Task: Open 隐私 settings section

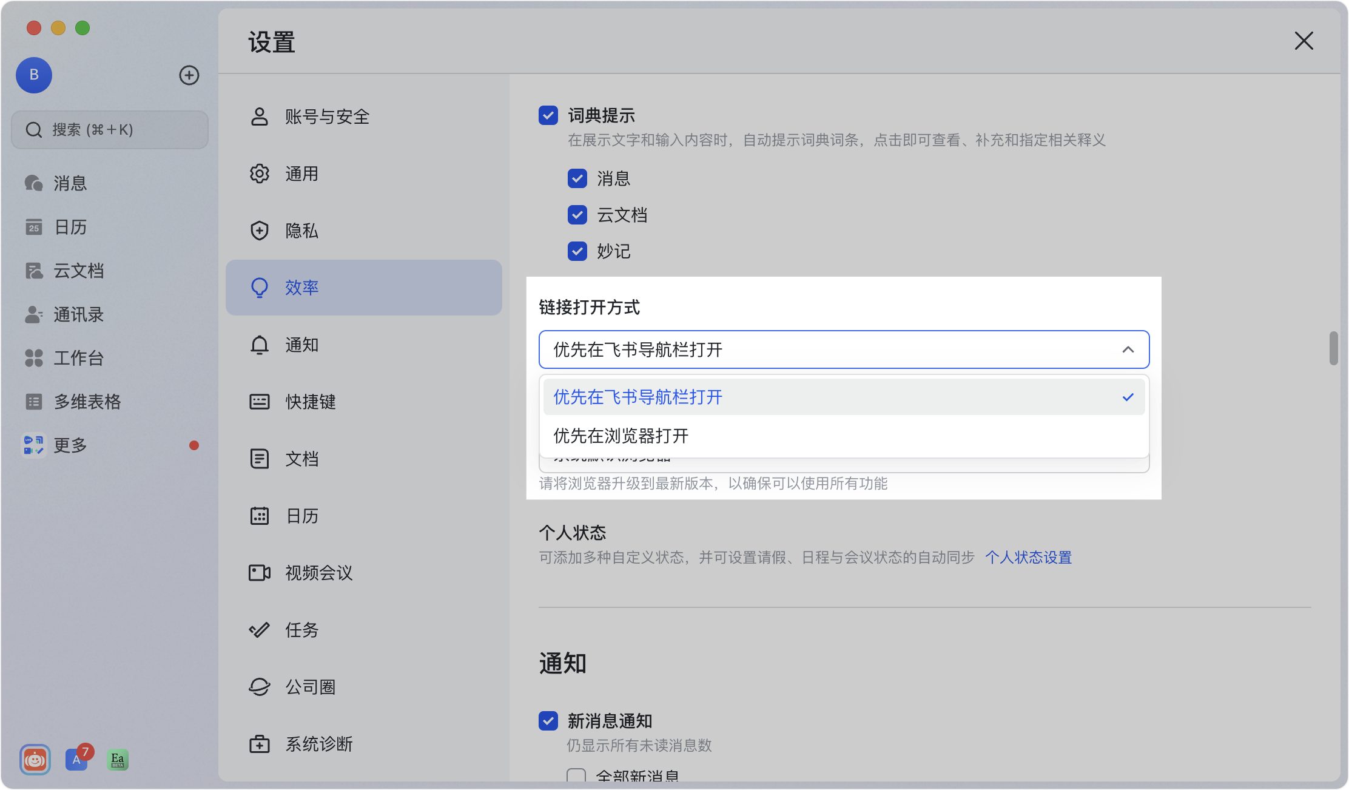Action: click(x=364, y=231)
